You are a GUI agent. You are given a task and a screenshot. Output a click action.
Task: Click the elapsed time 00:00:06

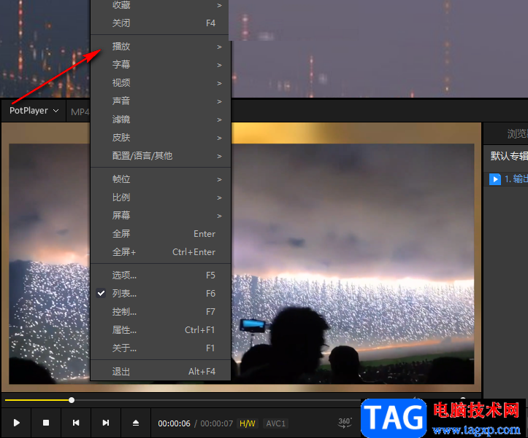(x=174, y=423)
